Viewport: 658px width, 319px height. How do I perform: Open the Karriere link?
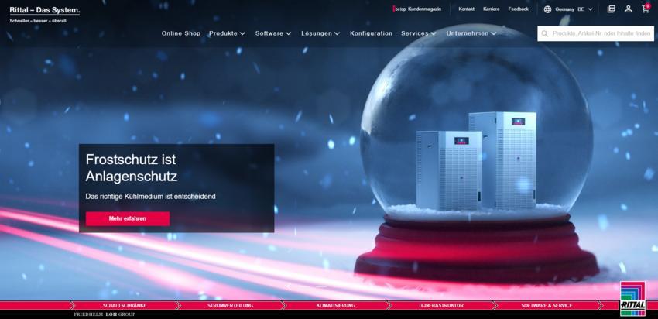(x=491, y=9)
